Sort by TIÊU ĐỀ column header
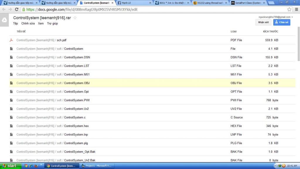This screenshot has width=300, height=169. (x=21, y=32)
